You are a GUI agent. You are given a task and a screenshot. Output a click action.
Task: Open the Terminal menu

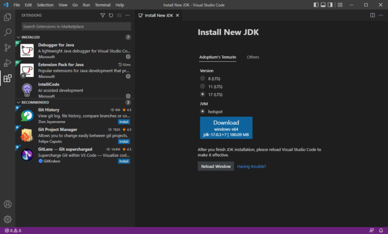[x=103, y=5]
